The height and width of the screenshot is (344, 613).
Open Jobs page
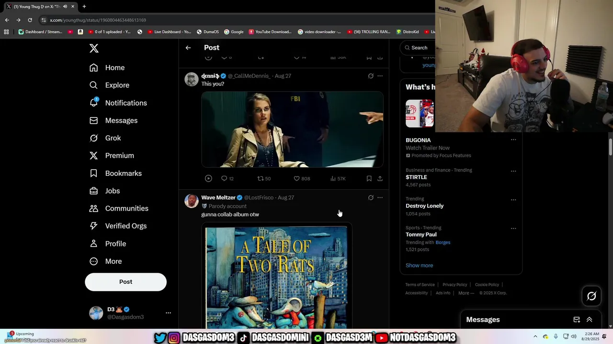(x=104, y=191)
